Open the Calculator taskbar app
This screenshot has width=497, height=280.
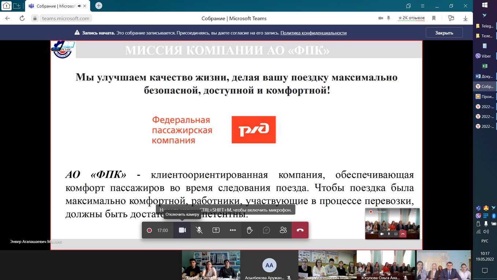click(485, 46)
